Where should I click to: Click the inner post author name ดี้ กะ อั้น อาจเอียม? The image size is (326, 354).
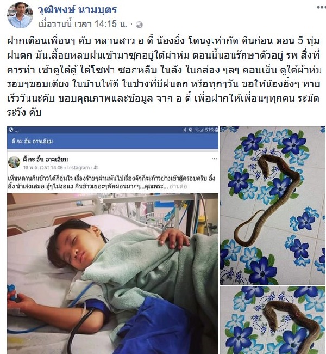click(46, 159)
